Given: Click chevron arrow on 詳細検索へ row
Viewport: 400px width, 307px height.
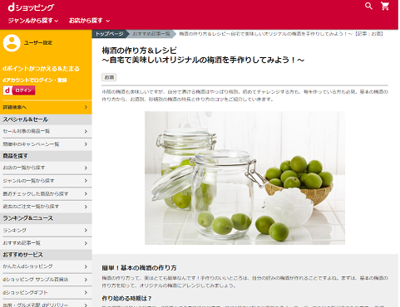Looking at the screenshot, I should [86, 107].
